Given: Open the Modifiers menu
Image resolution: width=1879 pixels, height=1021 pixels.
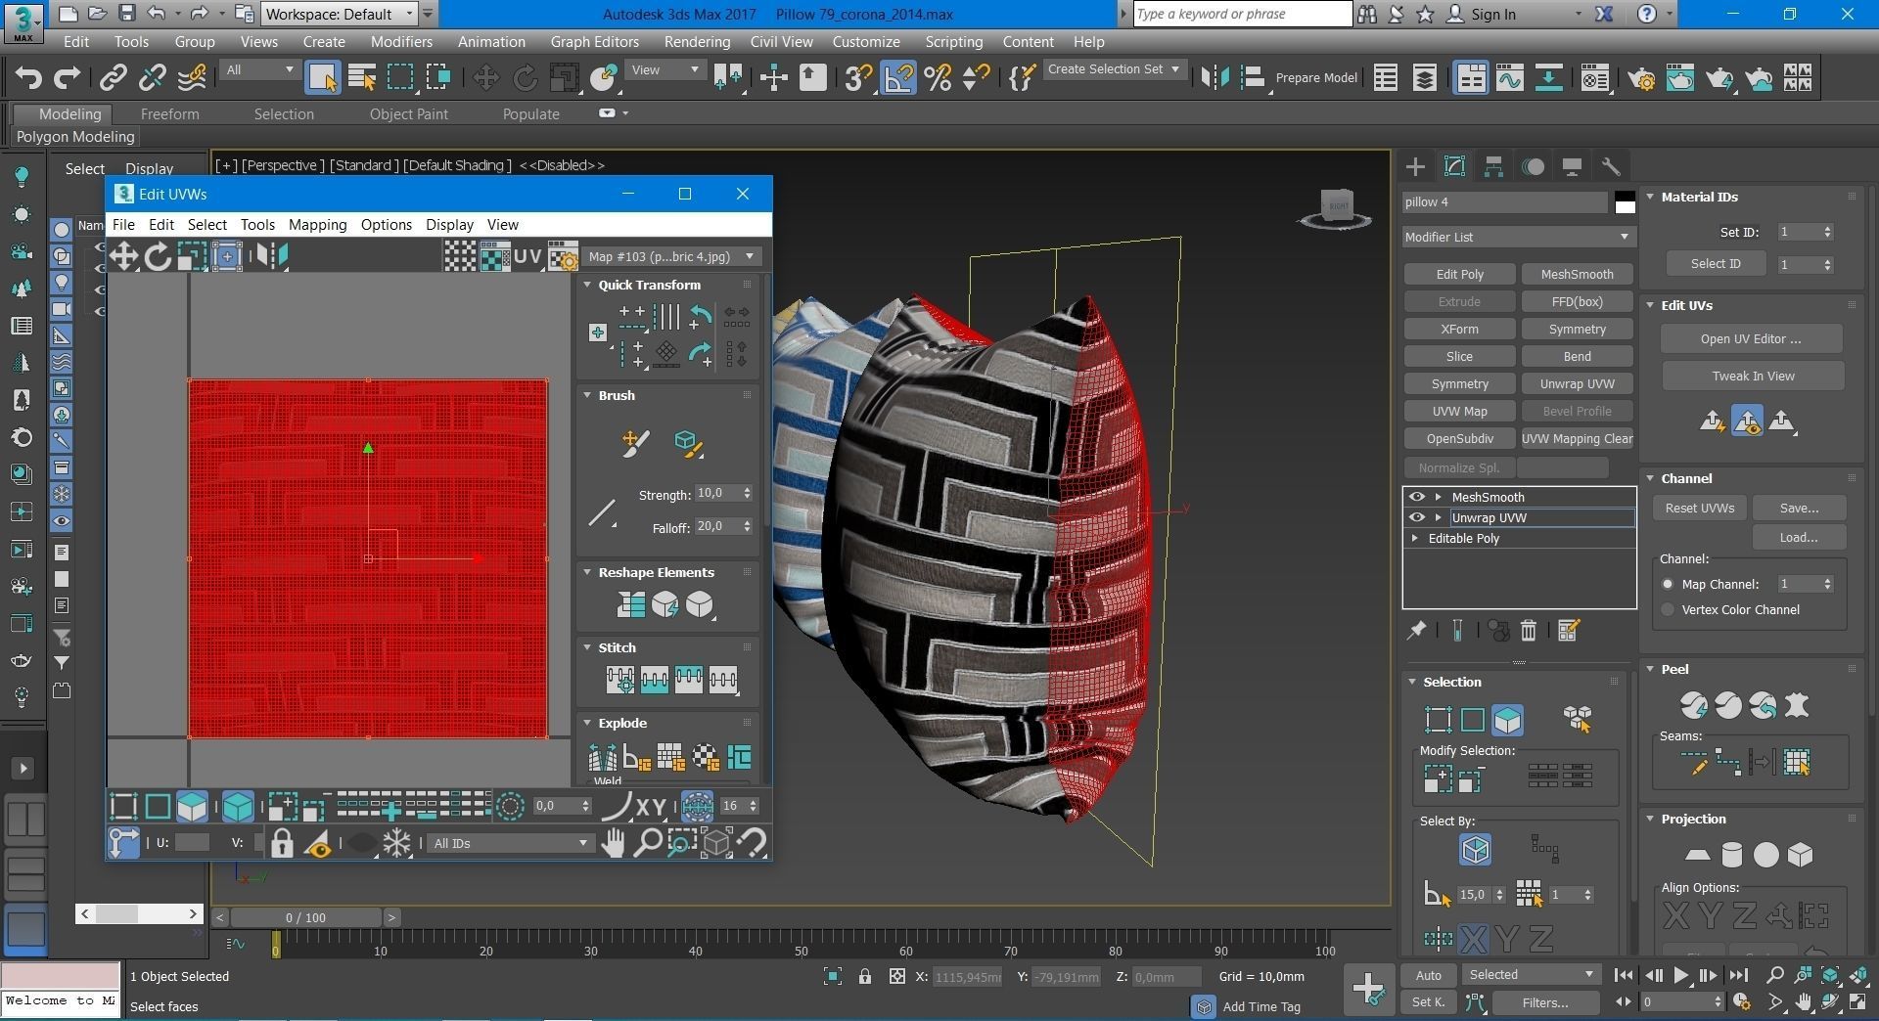Looking at the screenshot, I should [x=401, y=42].
